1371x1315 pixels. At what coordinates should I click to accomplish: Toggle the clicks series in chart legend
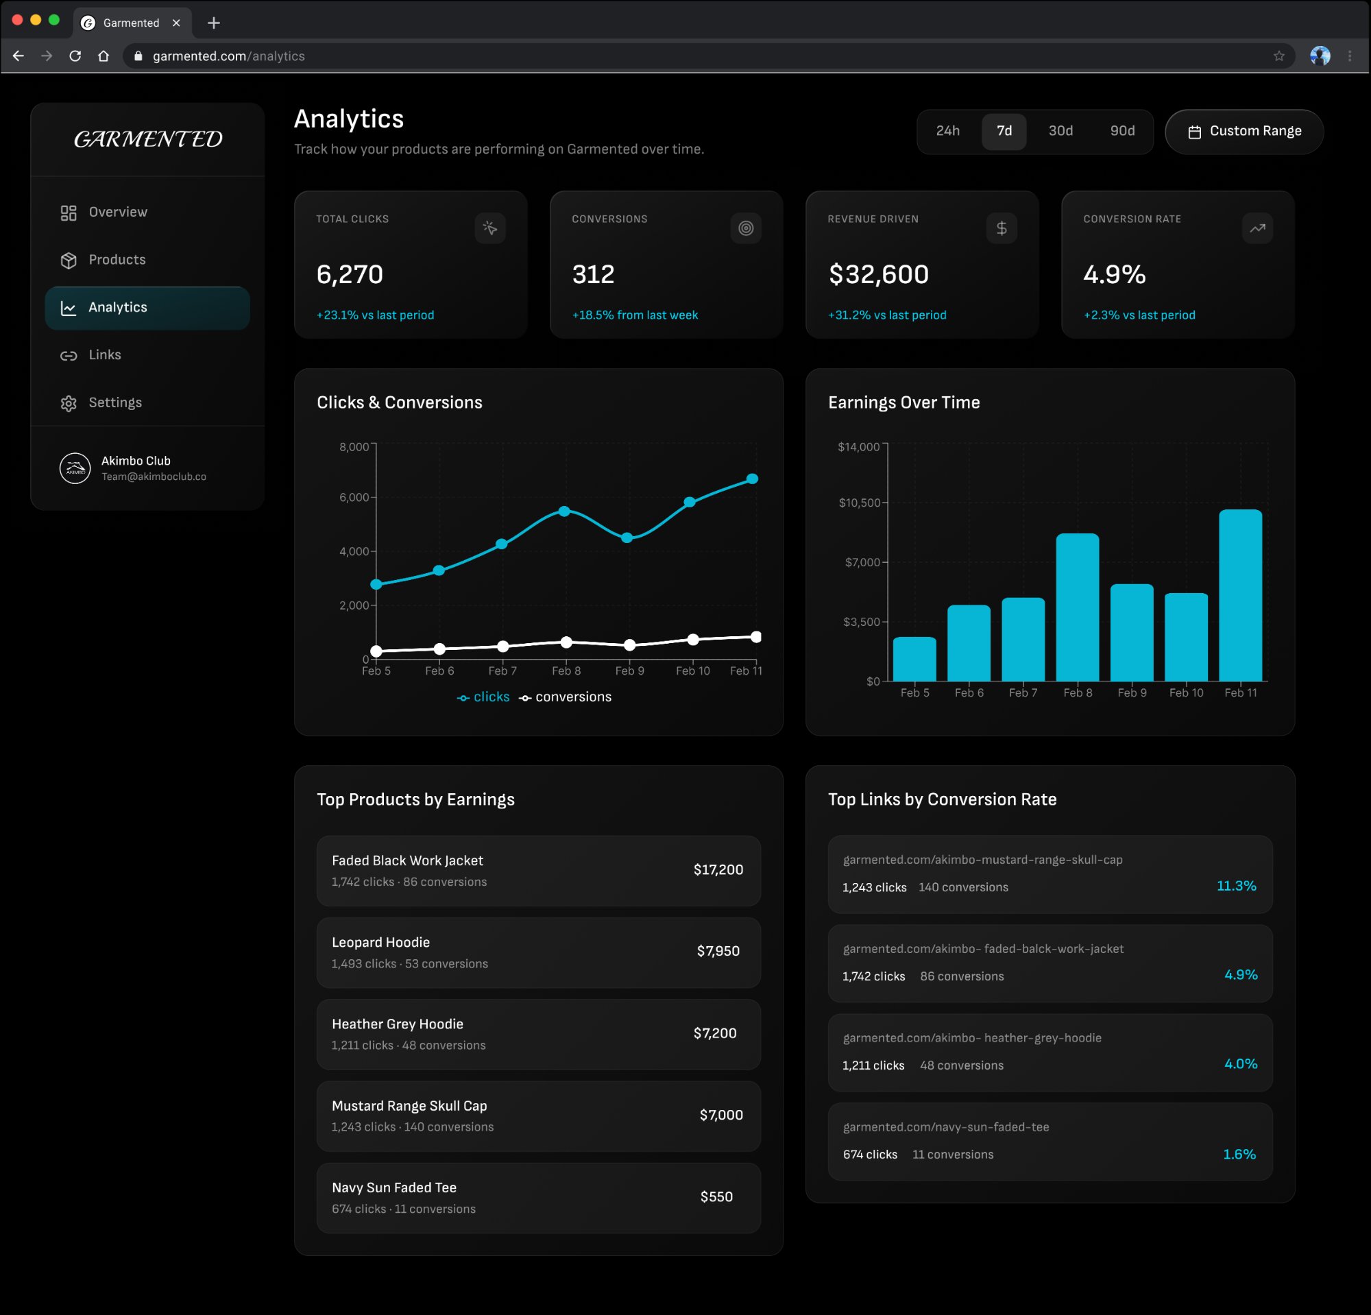pyautogui.click(x=484, y=697)
